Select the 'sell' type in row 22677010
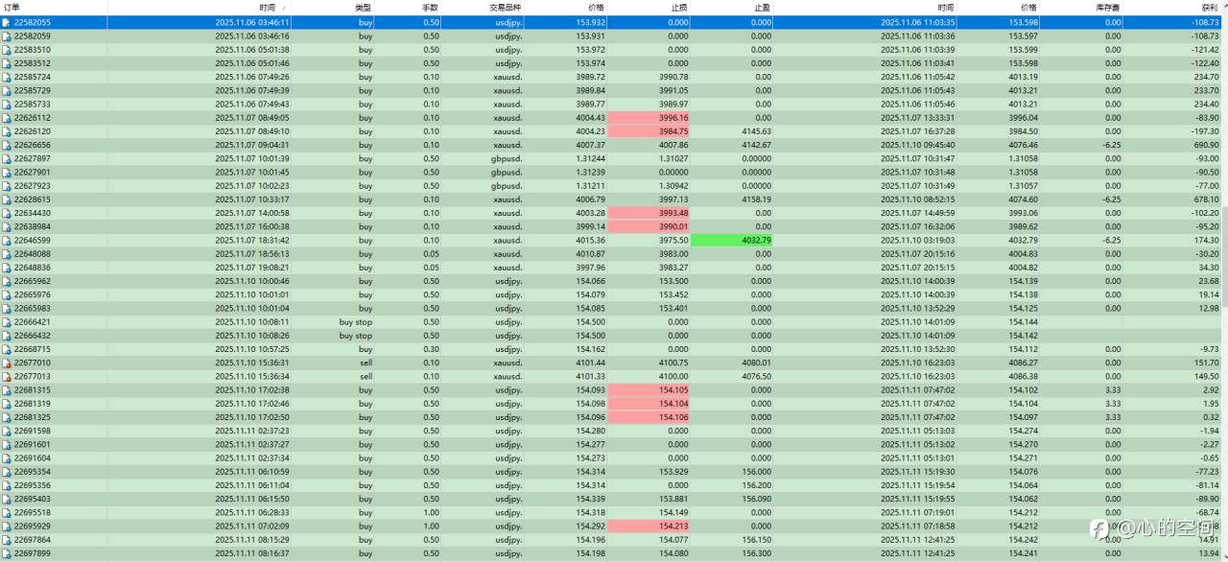This screenshot has height=562, width=1228. pyautogui.click(x=366, y=363)
